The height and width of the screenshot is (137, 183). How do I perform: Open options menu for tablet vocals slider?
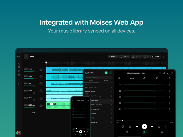[169, 85]
